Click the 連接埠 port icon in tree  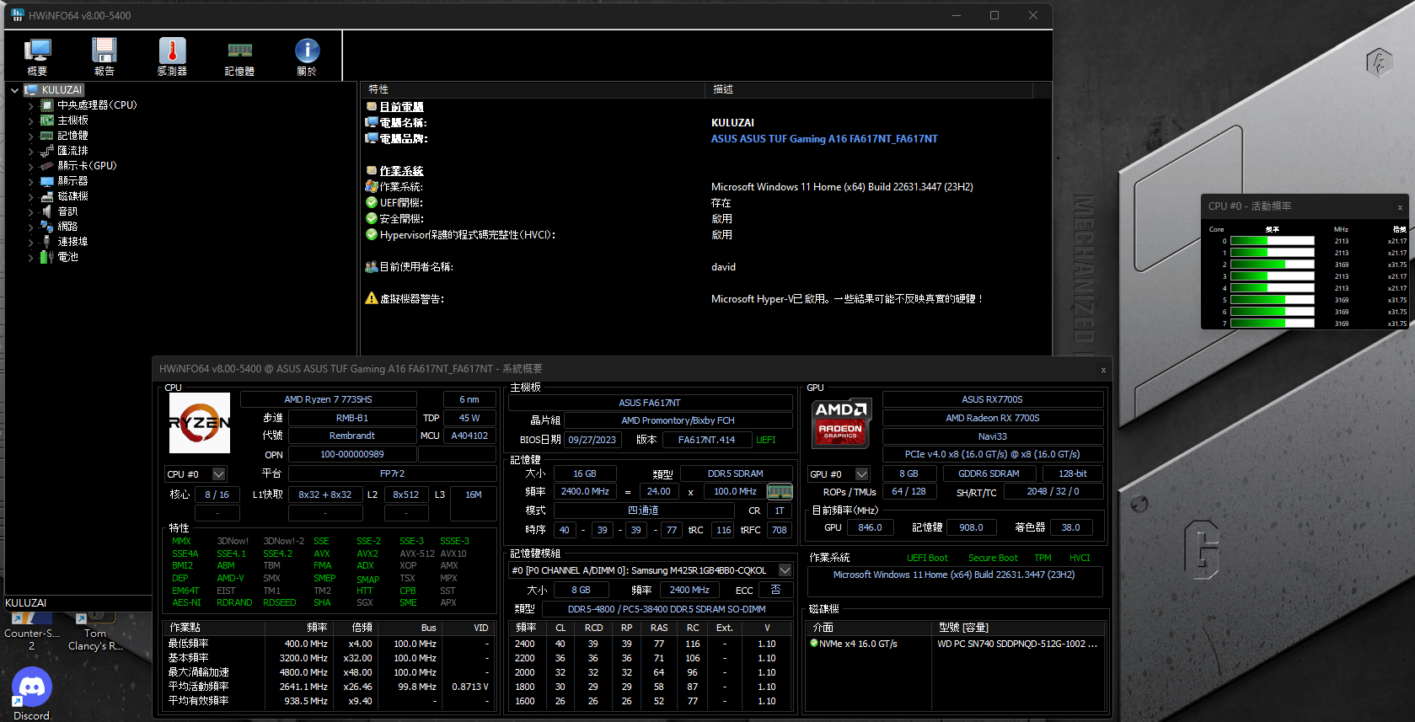pyautogui.click(x=47, y=242)
